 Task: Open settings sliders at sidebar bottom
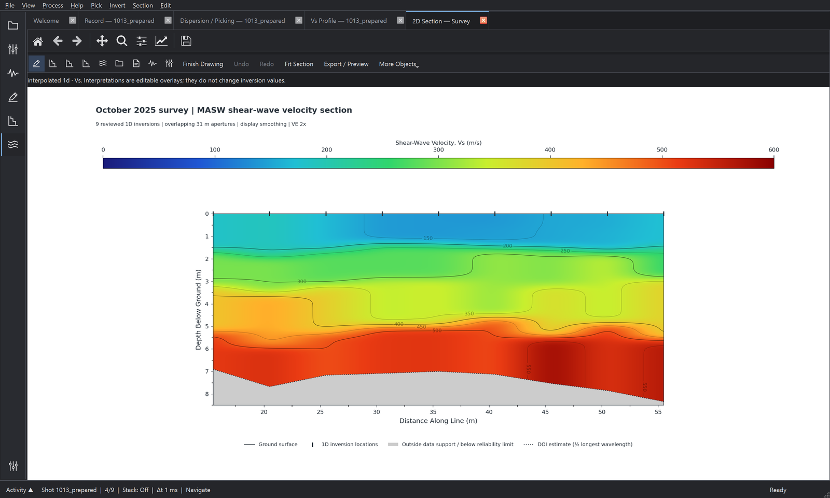tap(13, 466)
